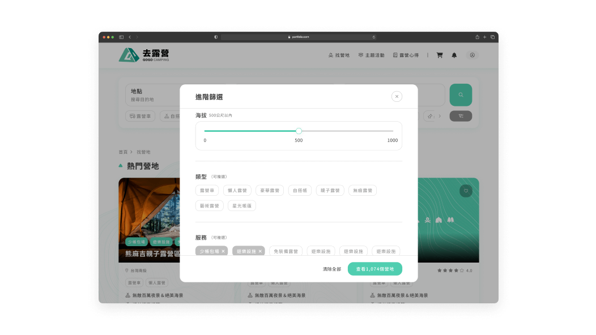Open the 找營地 navigation menu

tap(339, 55)
